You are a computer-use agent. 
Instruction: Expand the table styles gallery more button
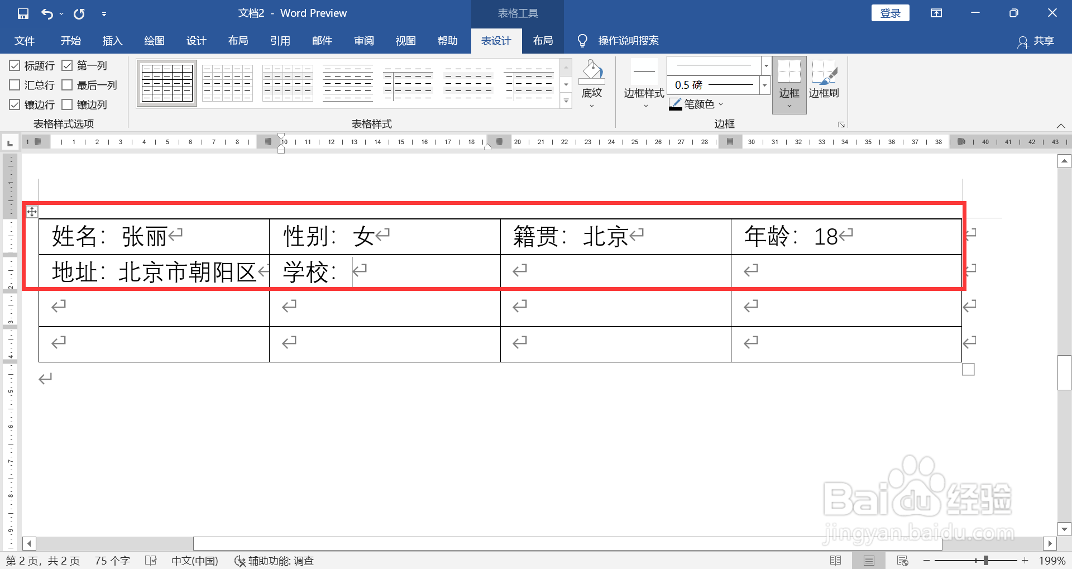(566, 101)
